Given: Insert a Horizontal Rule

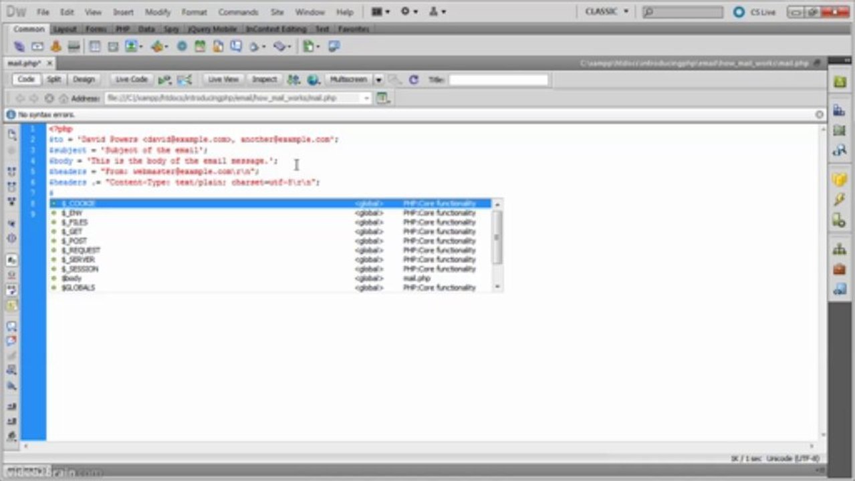Looking at the screenshot, I should click(74, 46).
